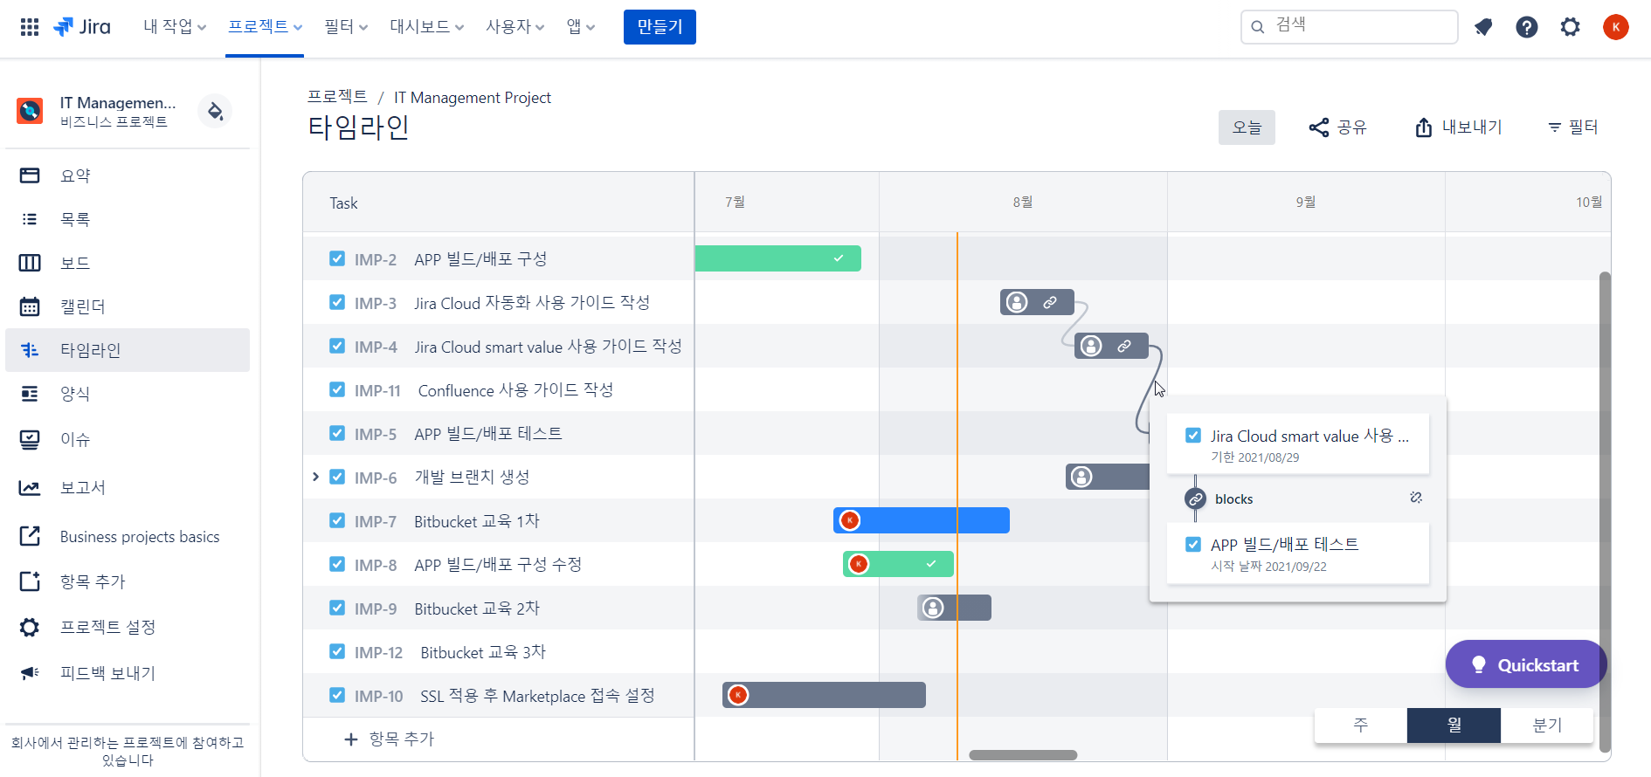Open the help question mark icon

[1527, 27]
